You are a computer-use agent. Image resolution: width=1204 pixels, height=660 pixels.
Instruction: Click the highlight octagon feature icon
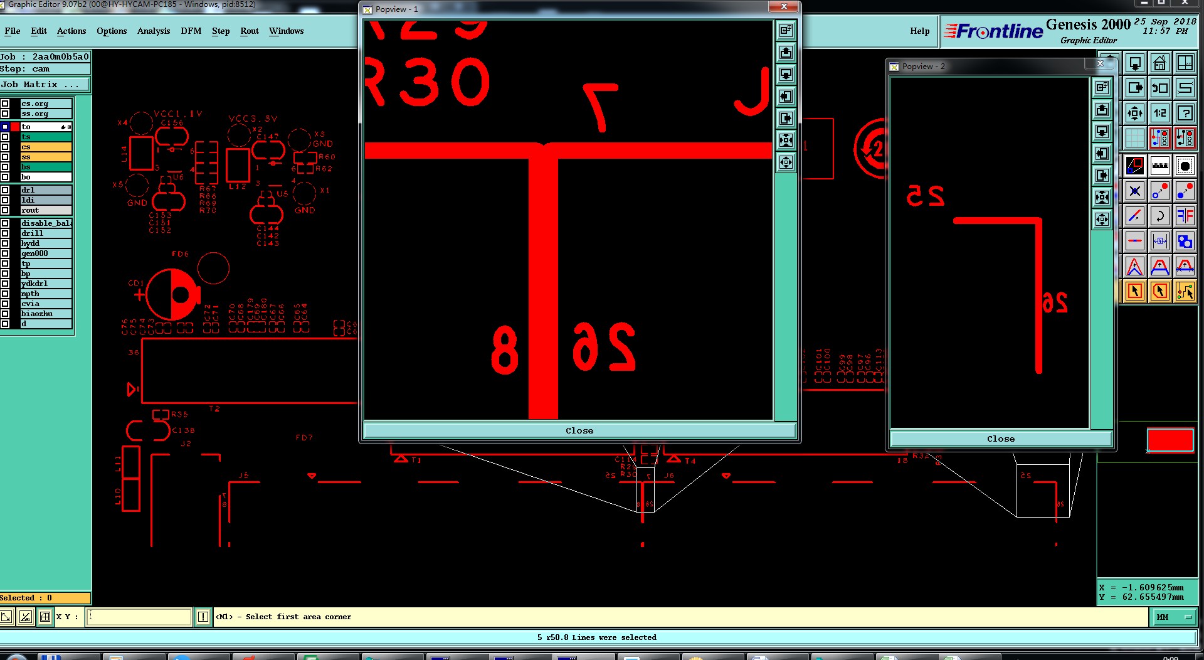tap(1185, 166)
